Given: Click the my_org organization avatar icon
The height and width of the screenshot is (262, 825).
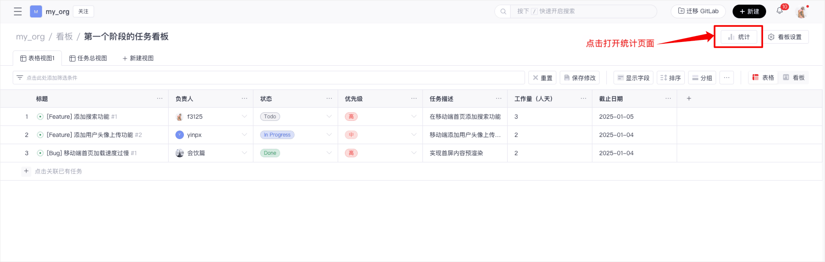Looking at the screenshot, I should 36,11.
